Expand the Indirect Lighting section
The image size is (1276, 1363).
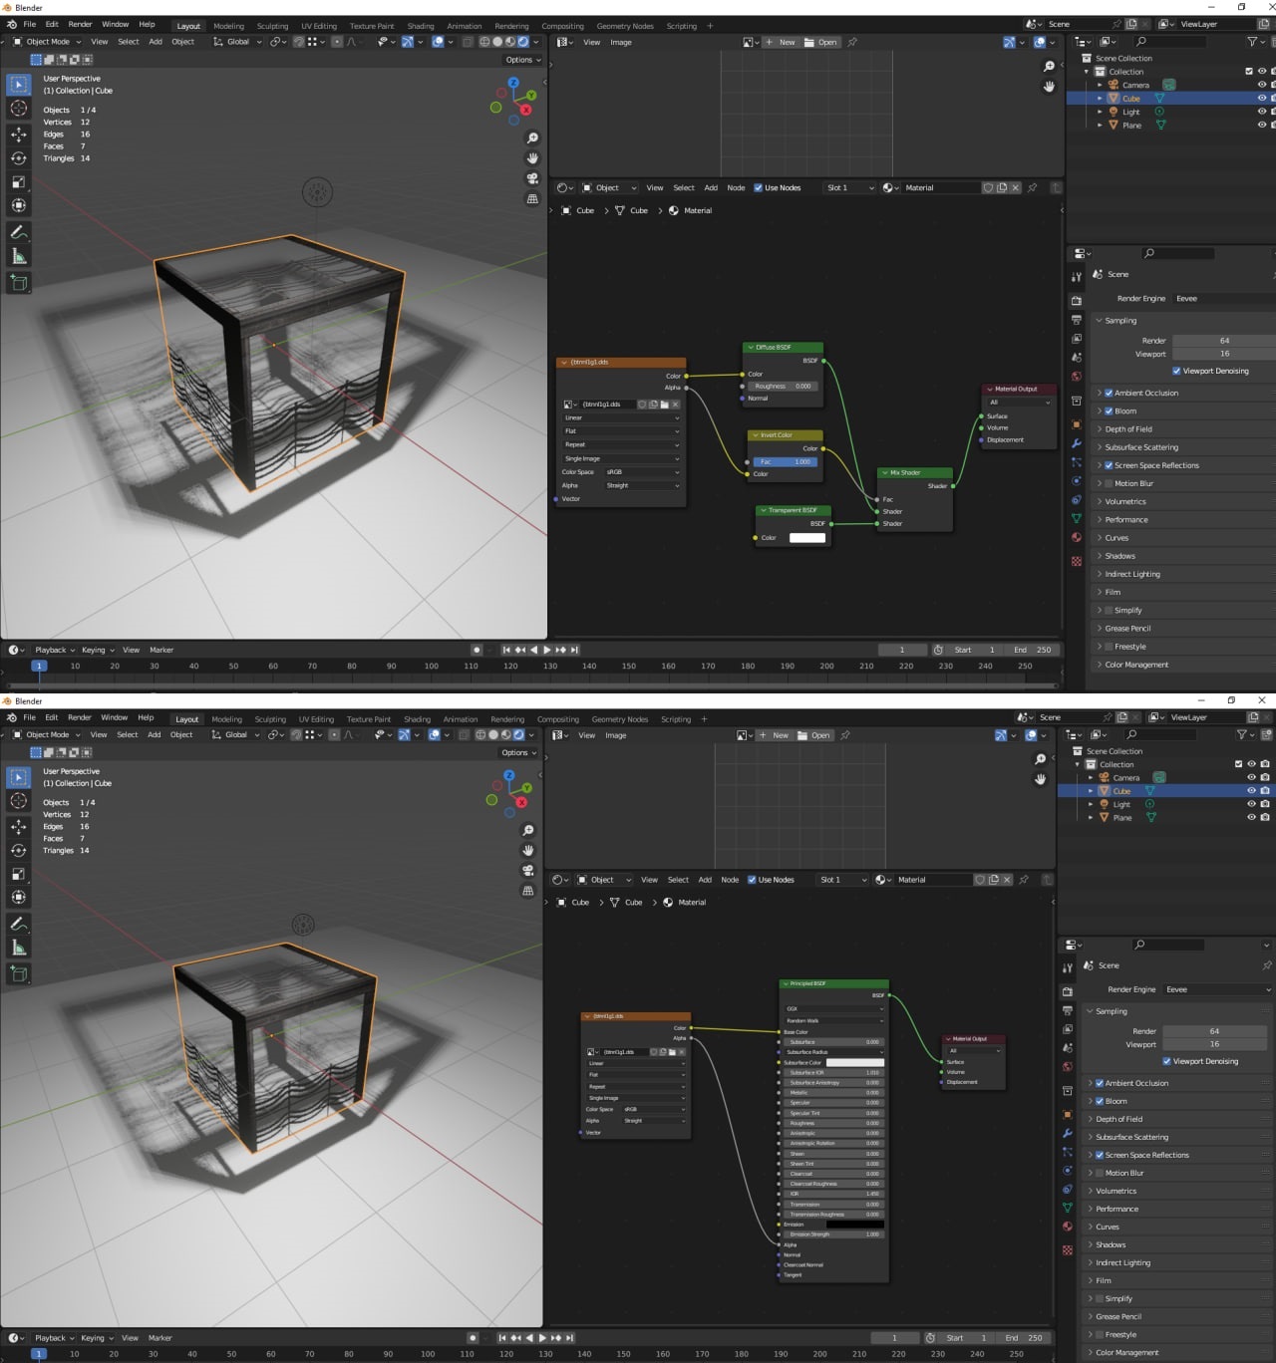[x=1130, y=574]
